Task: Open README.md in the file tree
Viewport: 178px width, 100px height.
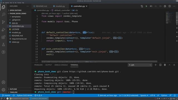Action: [17, 36]
